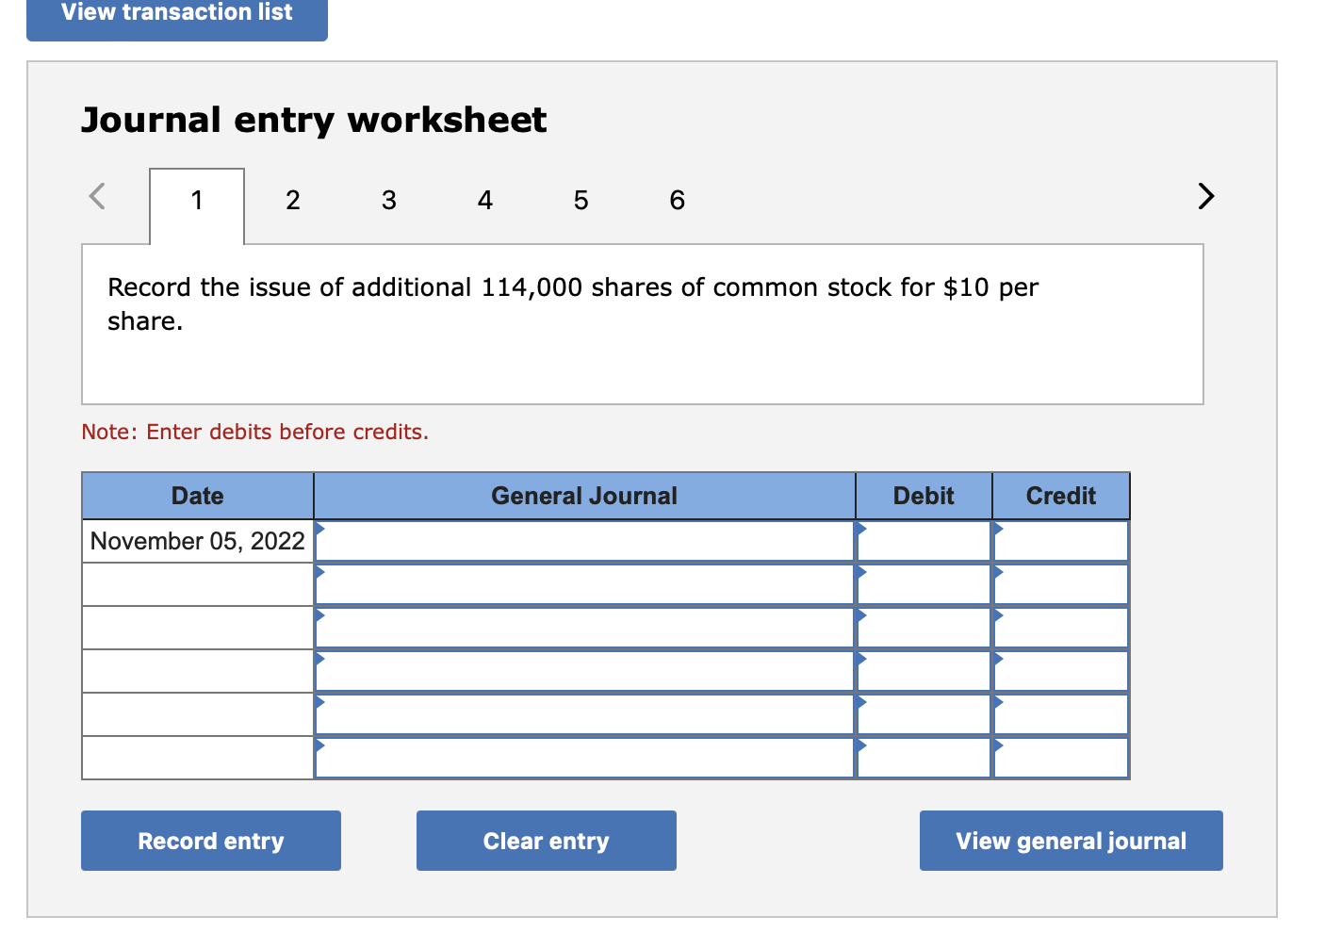1325x933 pixels.
Task: Click the Journal entry worksheet heading
Action: point(314,121)
